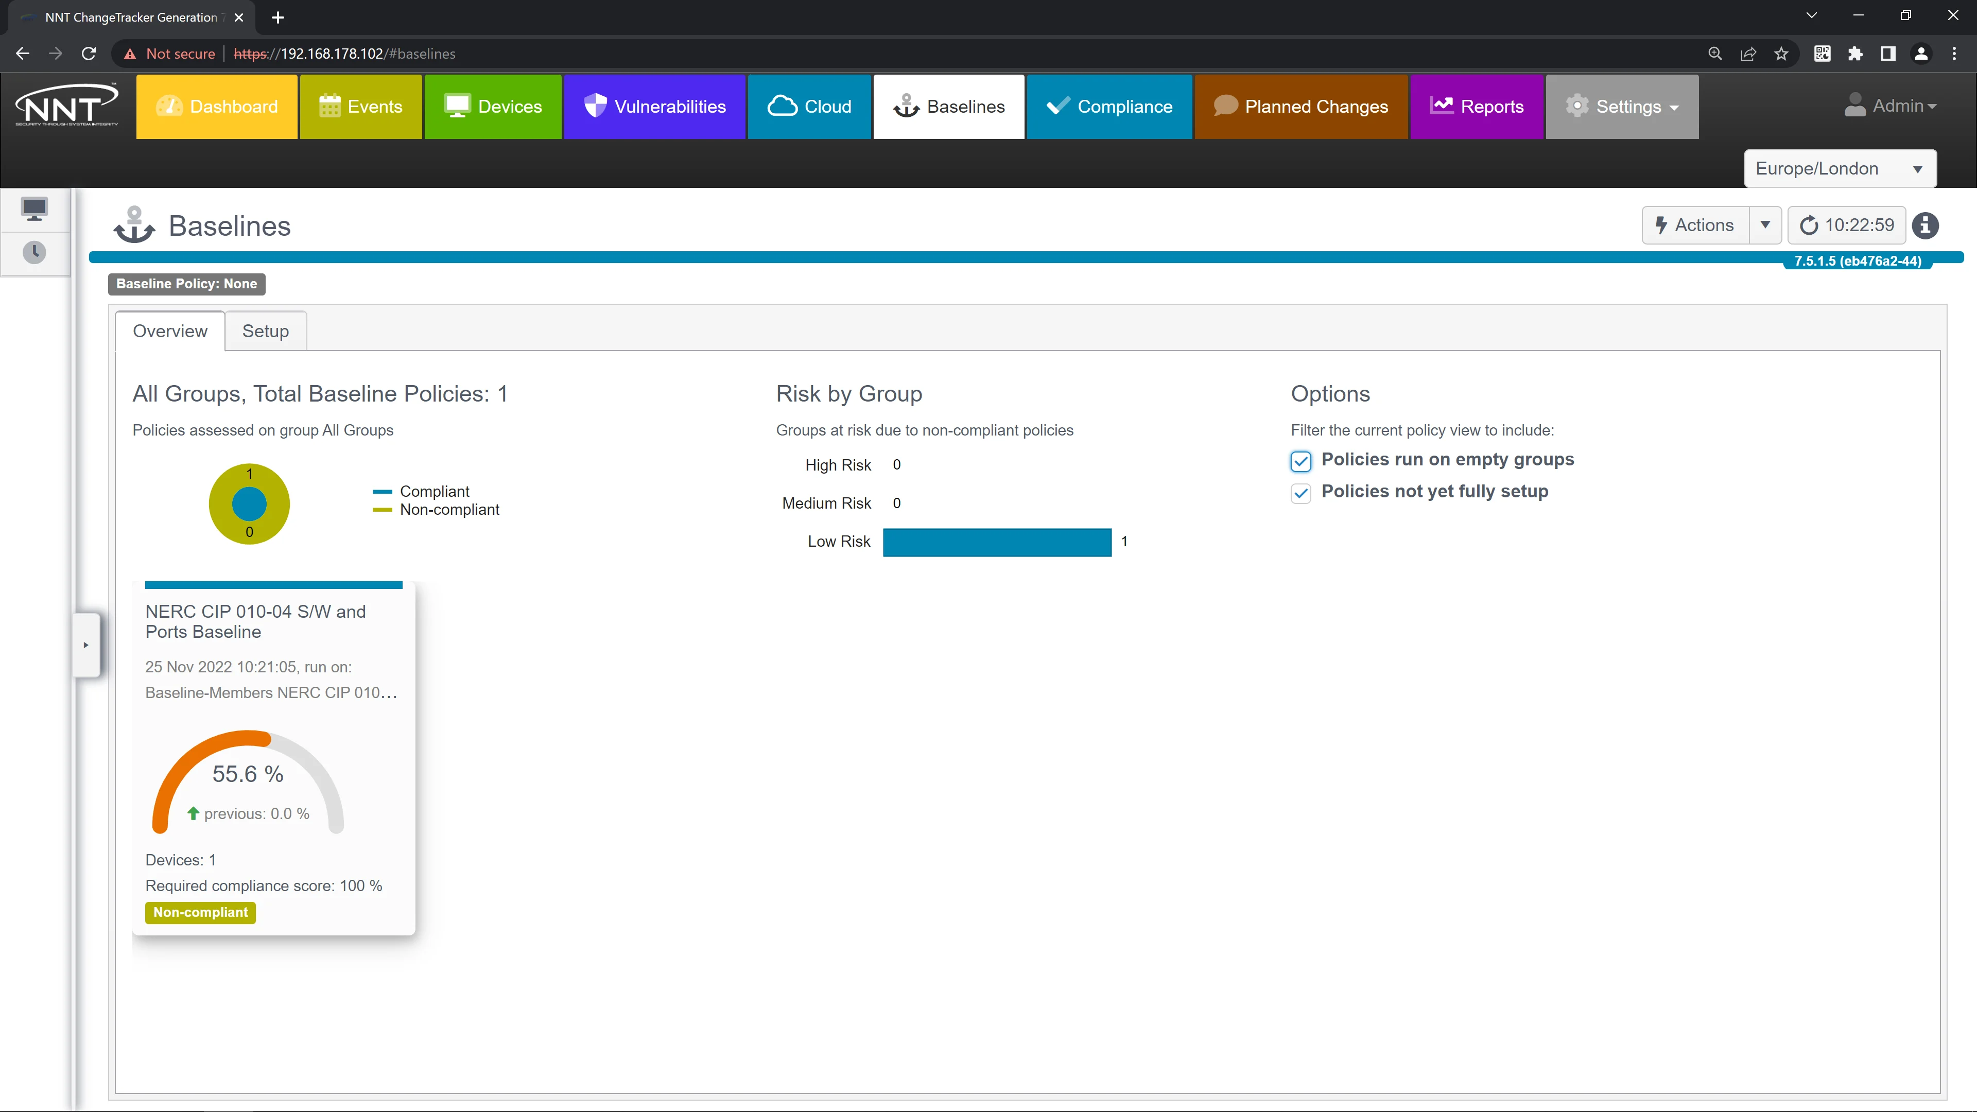Click the tab search chevron in title bar
The height and width of the screenshot is (1112, 1977).
coord(1812,15)
